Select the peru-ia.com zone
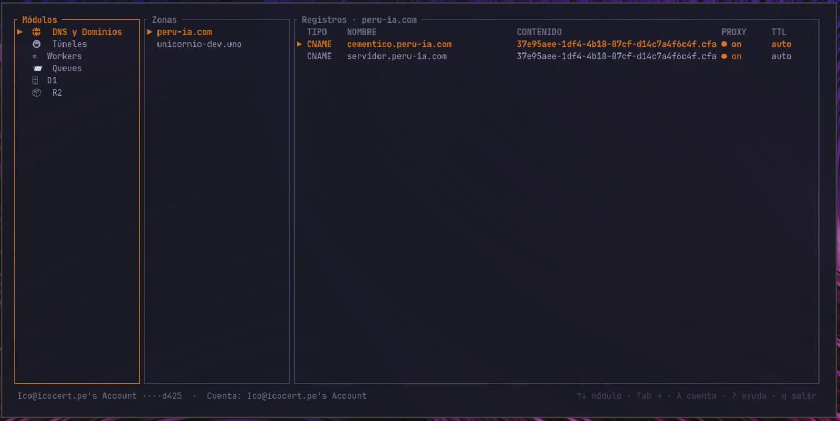 coord(184,32)
